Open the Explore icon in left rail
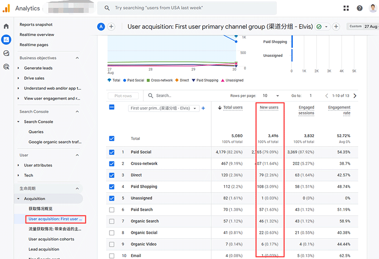The image size is (379, 259). [6, 54]
